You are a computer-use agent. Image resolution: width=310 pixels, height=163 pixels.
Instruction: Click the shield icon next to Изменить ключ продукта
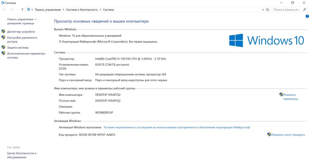click(269, 134)
